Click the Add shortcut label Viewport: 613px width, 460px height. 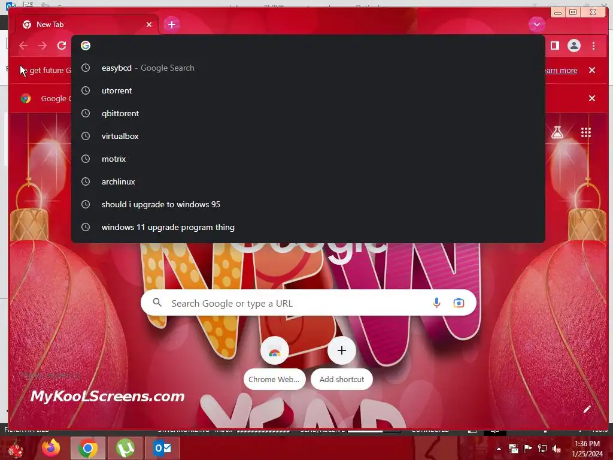click(342, 379)
